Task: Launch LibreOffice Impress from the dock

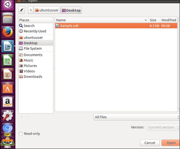Action: tap(7, 74)
